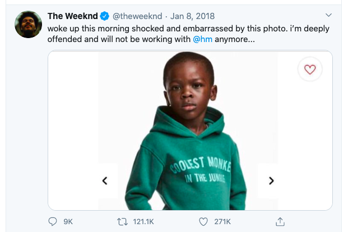Open The Weeknd's profile avatar
The image size is (348, 232).
pyautogui.click(x=28, y=24)
